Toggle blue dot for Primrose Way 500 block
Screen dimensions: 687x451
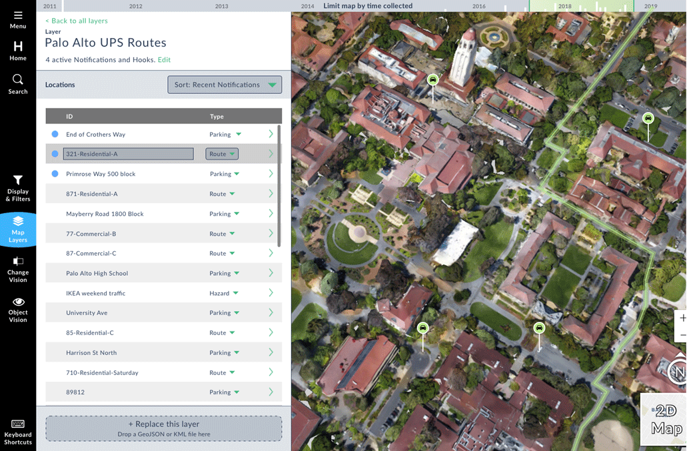(x=55, y=174)
